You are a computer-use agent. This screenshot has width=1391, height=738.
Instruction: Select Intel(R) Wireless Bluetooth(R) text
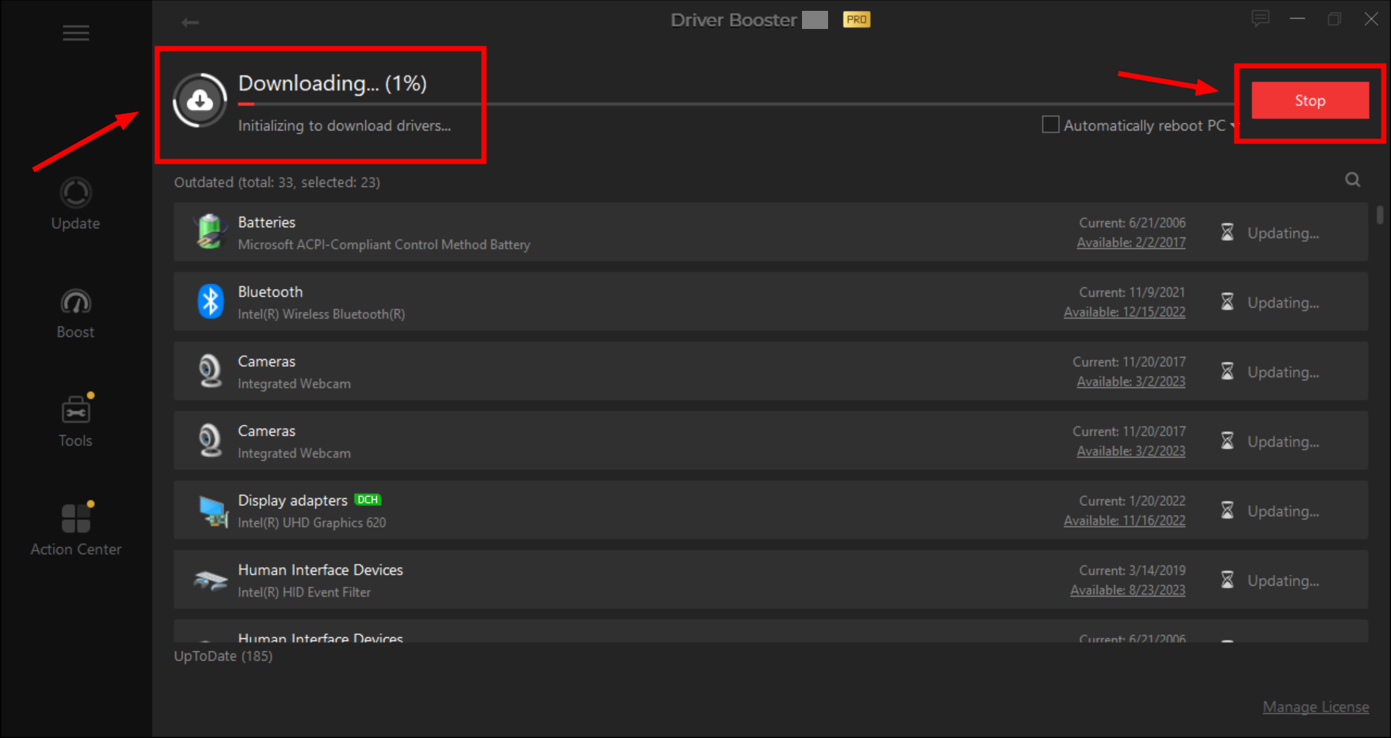click(x=322, y=314)
